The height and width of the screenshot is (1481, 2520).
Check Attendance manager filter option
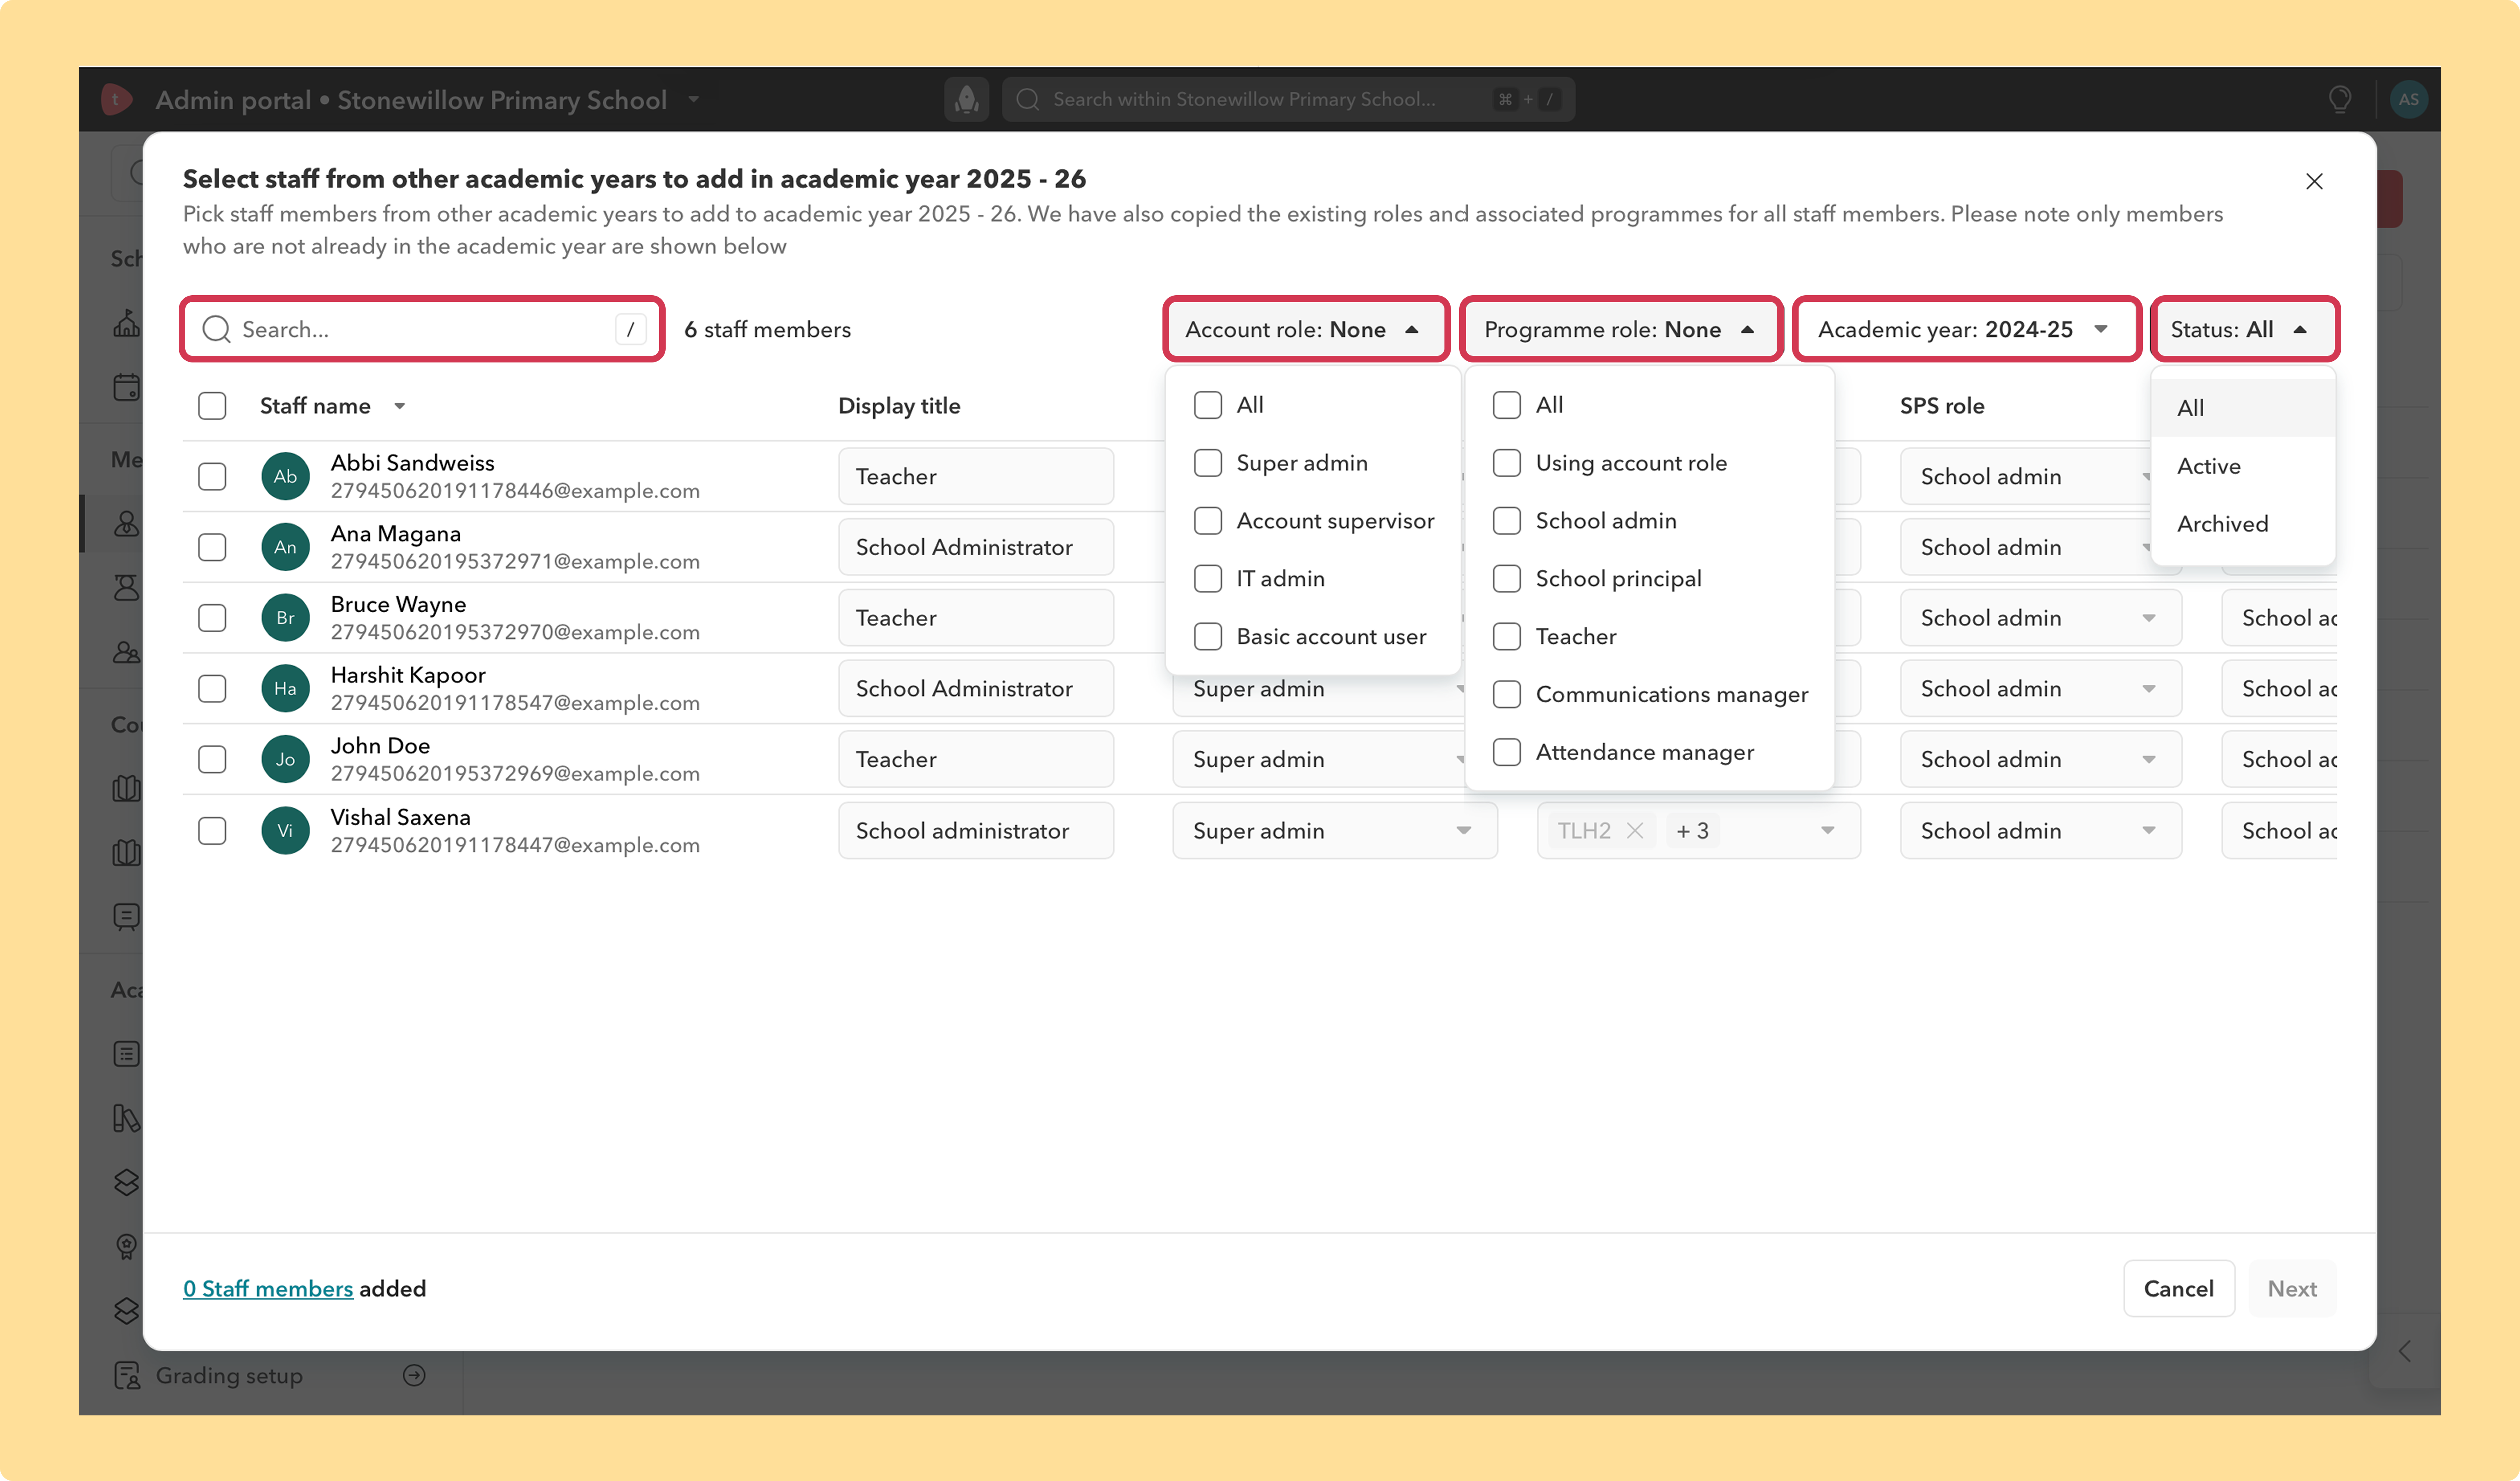(1507, 752)
